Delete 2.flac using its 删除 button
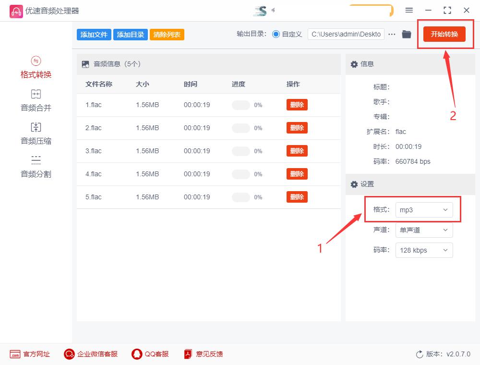Image resolution: width=480 pixels, height=365 pixels. pyautogui.click(x=297, y=128)
